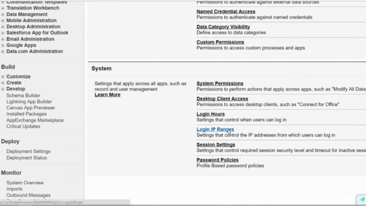Expand the Create arrow under Build
The width and height of the screenshot is (366, 206).
[x=2, y=82]
